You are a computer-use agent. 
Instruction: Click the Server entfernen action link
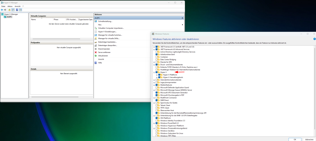(x=104, y=52)
